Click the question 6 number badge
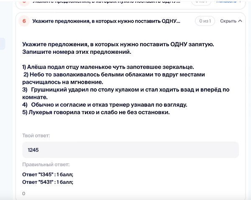 click(x=24, y=21)
